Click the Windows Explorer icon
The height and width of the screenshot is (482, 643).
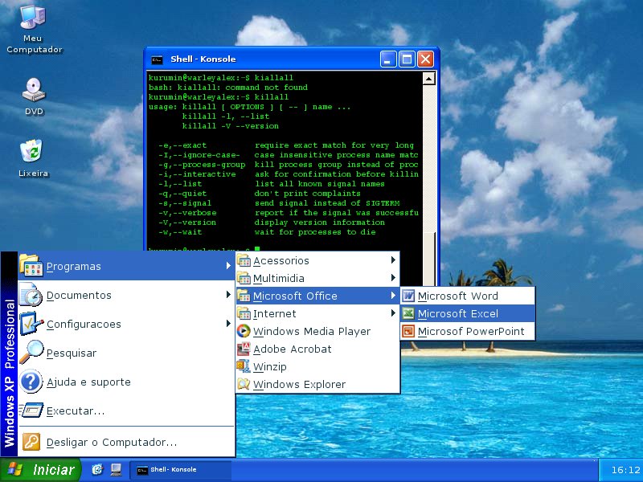(x=244, y=384)
